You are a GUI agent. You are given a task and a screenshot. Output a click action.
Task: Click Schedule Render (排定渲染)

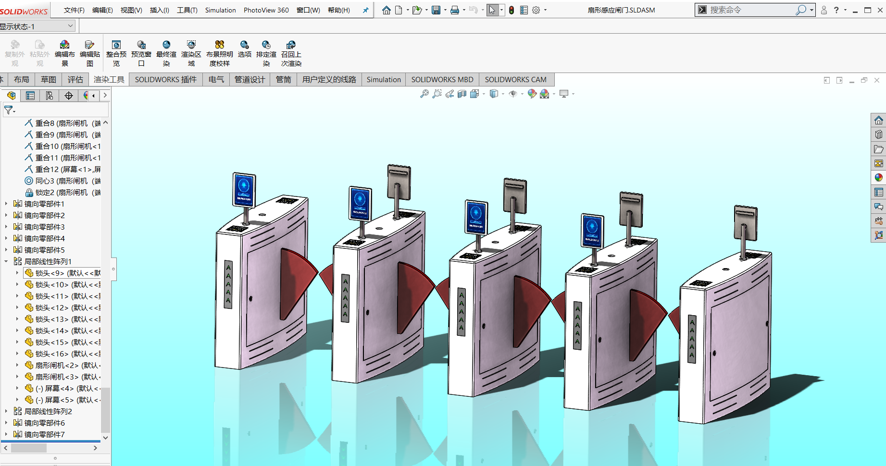point(266,53)
